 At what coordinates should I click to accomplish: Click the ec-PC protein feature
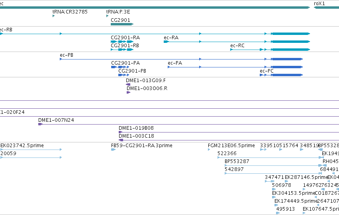click(x=281, y=75)
